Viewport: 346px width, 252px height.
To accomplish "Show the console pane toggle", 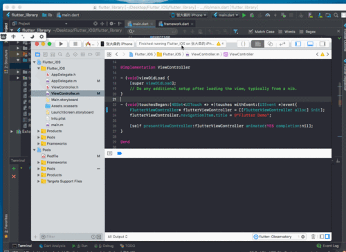I will (327, 237).
